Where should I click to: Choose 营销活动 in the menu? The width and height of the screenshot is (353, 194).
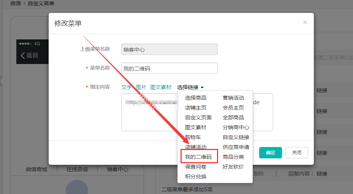click(x=233, y=98)
